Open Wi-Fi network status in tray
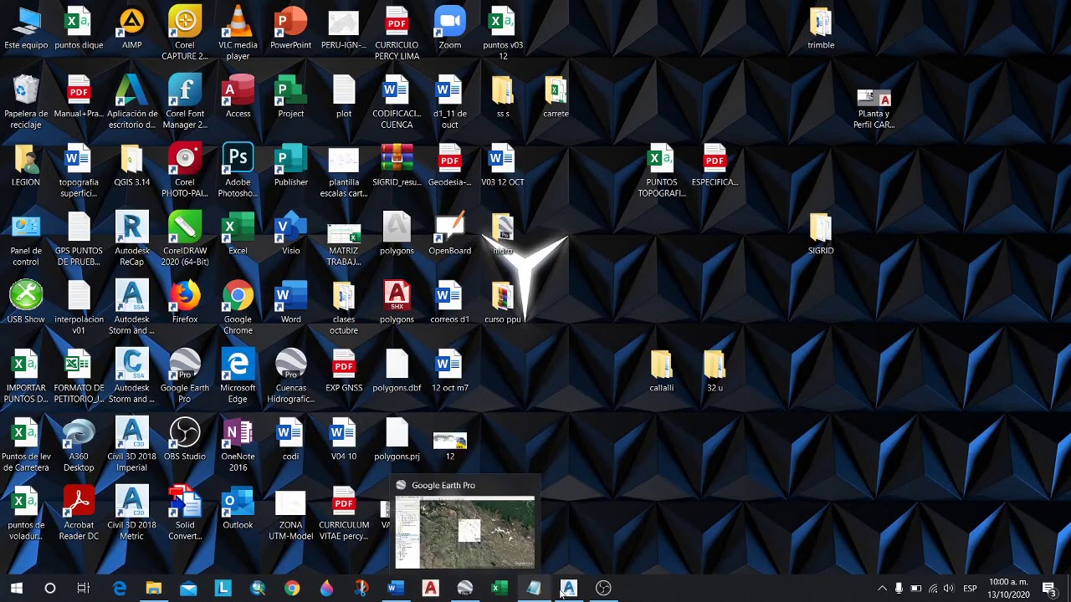Viewport: 1071px width, 602px height. click(x=933, y=589)
